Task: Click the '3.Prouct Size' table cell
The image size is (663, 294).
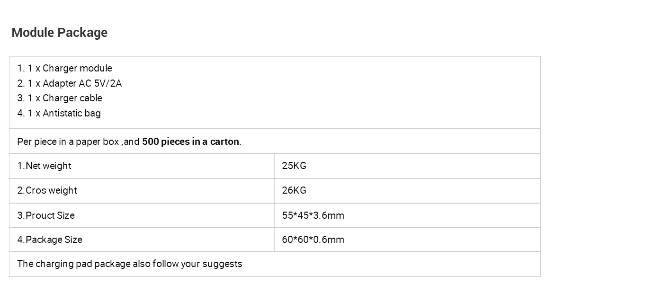Action: pos(46,215)
